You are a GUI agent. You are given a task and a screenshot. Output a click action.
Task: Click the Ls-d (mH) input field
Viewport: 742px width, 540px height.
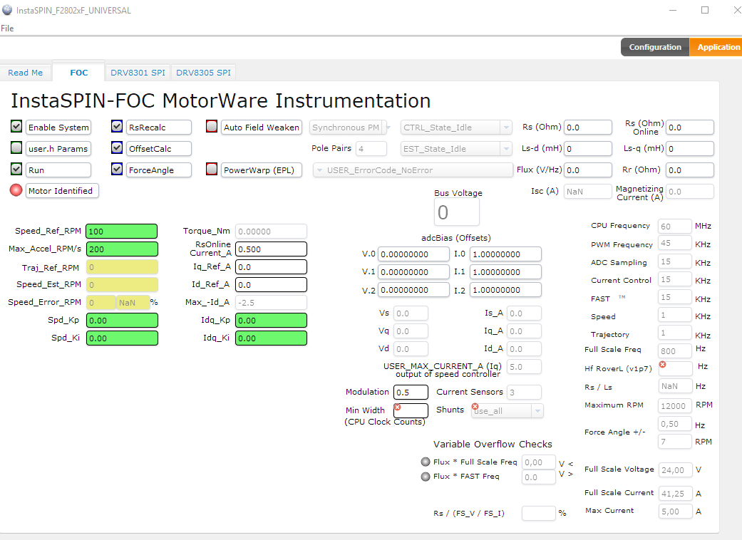click(x=588, y=148)
